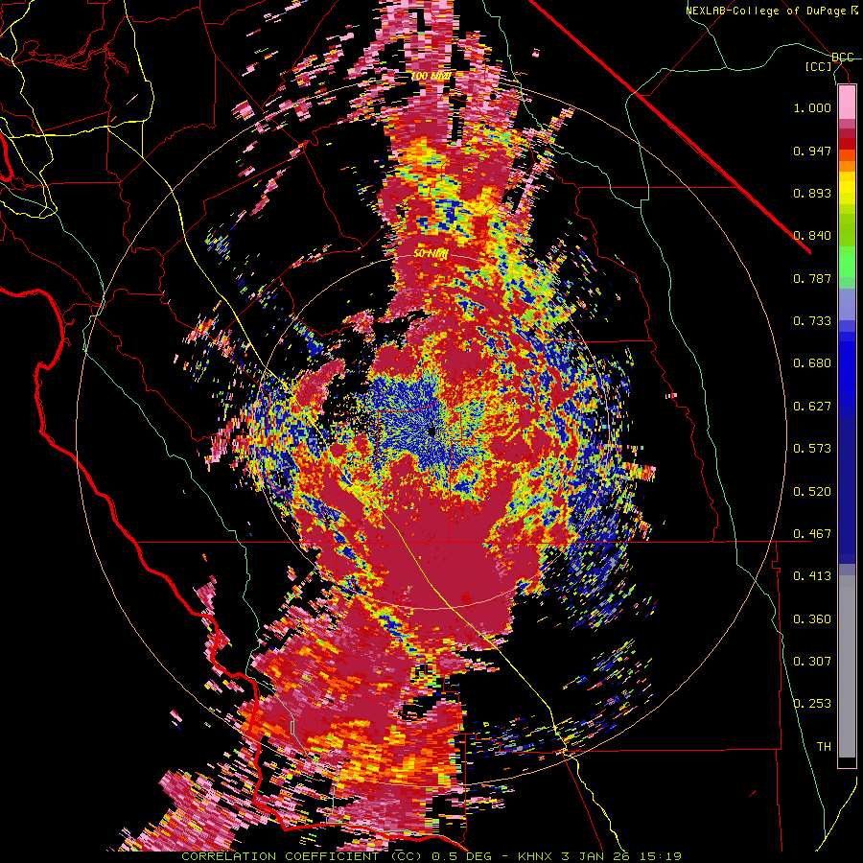Select the 0.413 legend value

pyautogui.click(x=812, y=576)
